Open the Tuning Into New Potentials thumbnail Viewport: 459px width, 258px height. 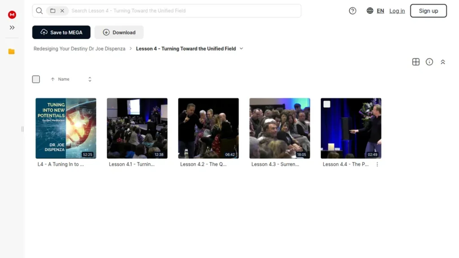tap(66, 128)
